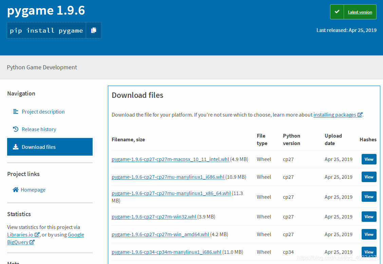
Task: Click the pip install pygame command text
Action: 46,31
